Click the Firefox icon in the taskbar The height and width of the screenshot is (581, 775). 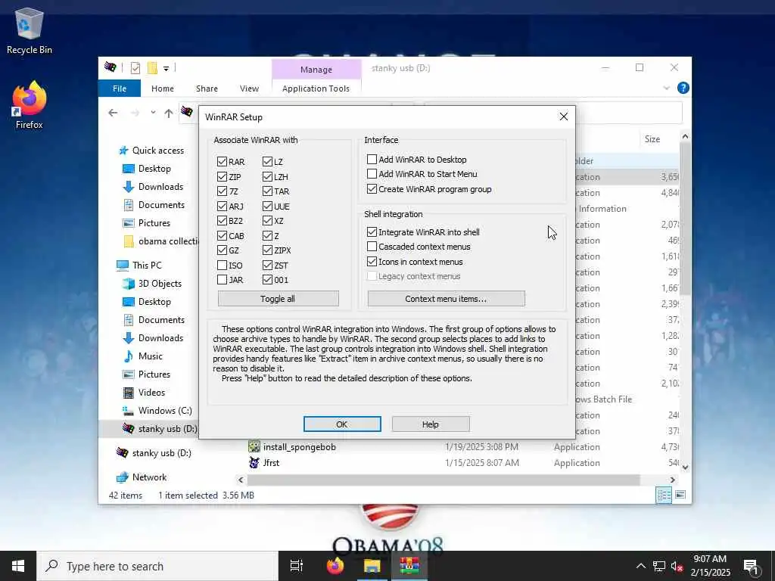(335, 566)
